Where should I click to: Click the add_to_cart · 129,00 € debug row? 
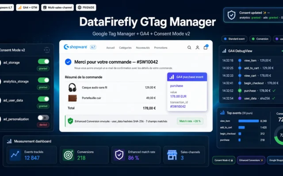pos(248,68)
